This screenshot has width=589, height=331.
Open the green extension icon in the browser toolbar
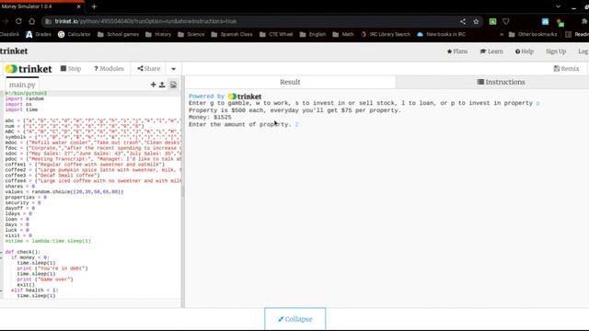tap(492, 21)
